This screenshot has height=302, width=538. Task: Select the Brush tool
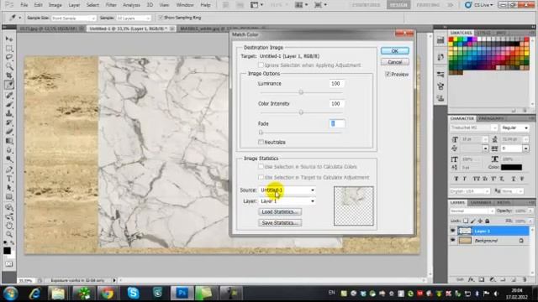(x=9, y=104)
